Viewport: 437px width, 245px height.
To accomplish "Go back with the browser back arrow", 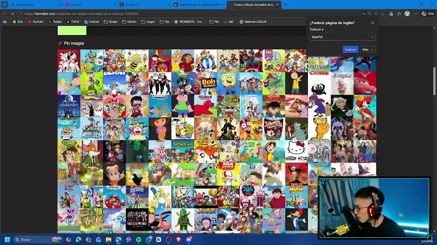I will (x=4, y=14).
